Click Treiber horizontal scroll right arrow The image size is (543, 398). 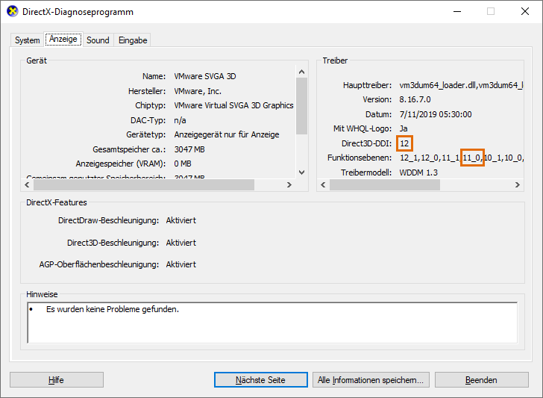pos(518,184)
